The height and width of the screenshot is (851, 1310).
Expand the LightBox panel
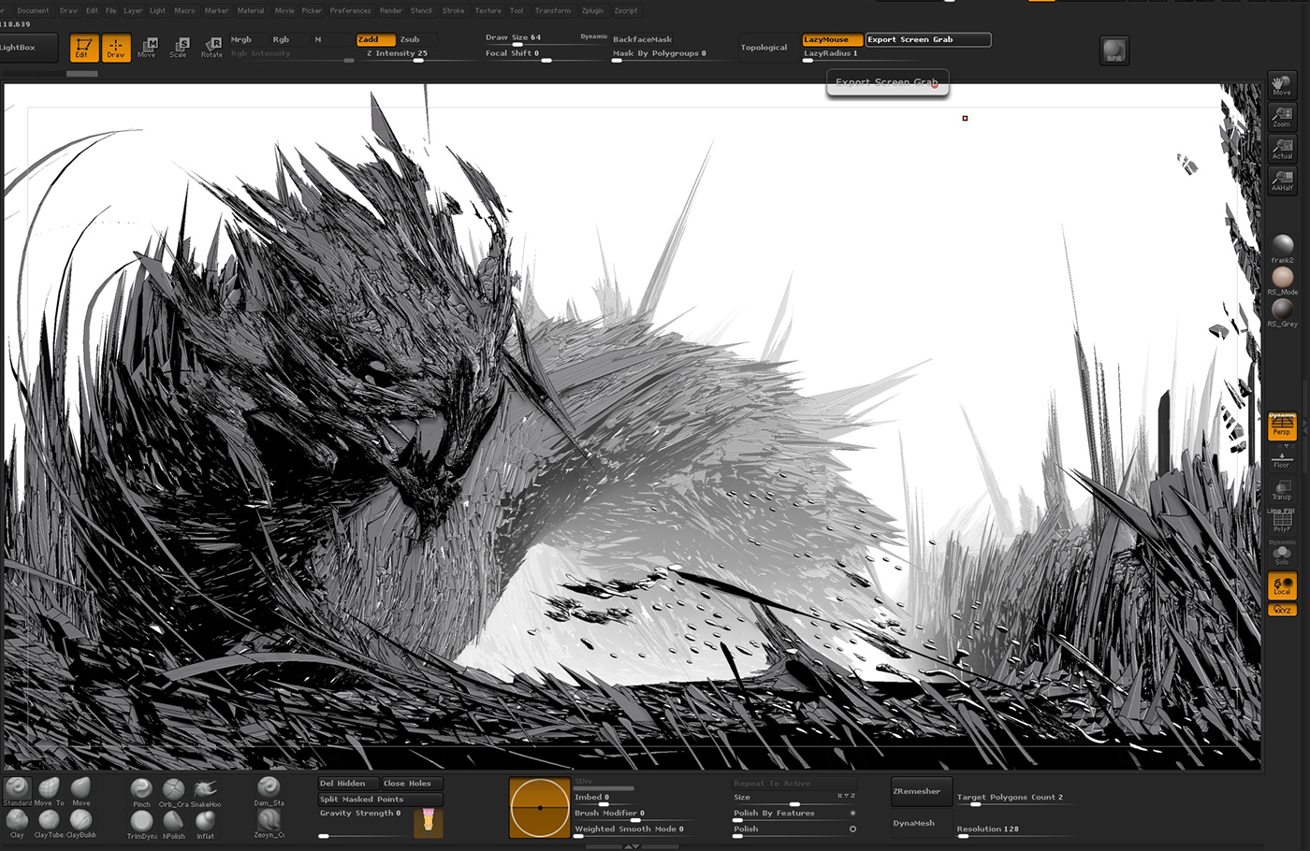click(24, 47)
